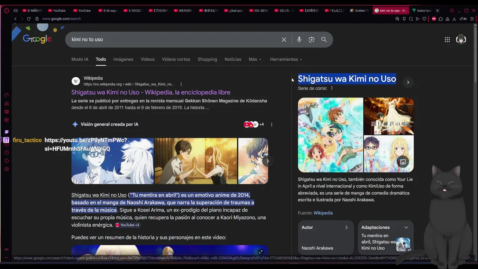Viewport: 478px width, 269px height.
Task: Start voice search with the microphone icon
Action: (x=299, y=40)
